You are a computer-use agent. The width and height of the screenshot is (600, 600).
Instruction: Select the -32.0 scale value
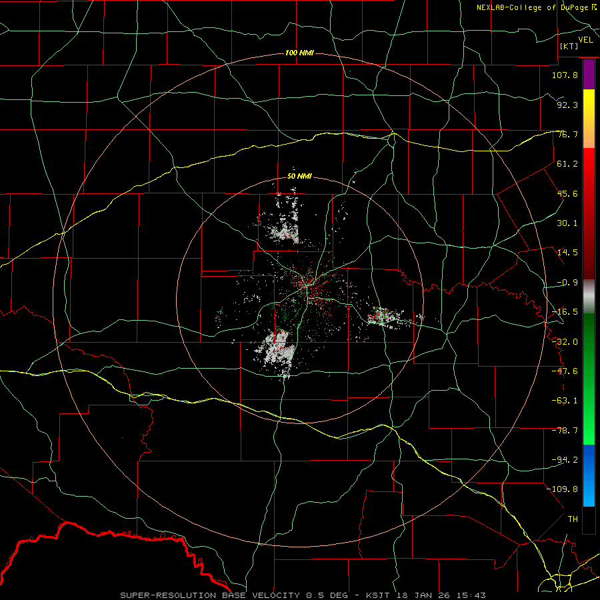[x=565, y=342]
